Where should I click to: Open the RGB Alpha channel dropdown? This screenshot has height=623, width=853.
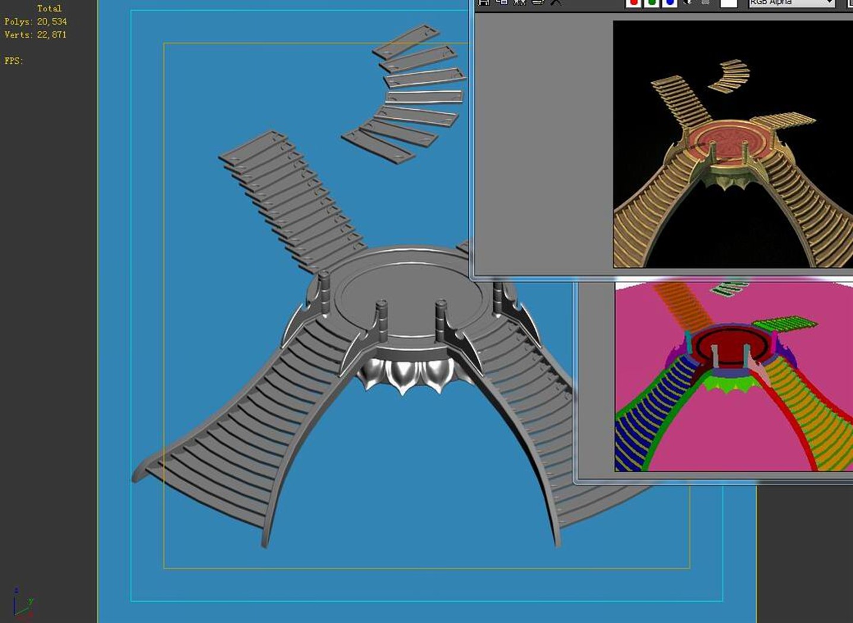[x=792, y=3]
